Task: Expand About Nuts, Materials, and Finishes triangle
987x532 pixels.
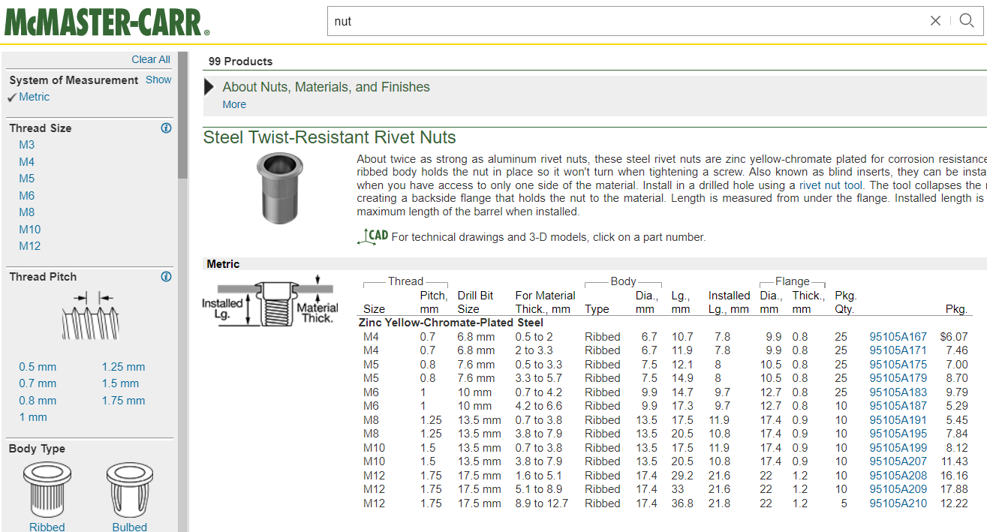Action: (209, 87)
